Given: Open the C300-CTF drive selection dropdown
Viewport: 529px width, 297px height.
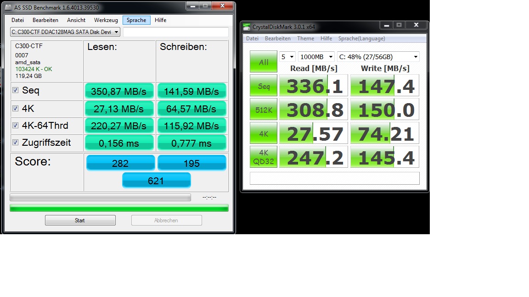Looking at the screenshot, I should click(x=65, y=32).
